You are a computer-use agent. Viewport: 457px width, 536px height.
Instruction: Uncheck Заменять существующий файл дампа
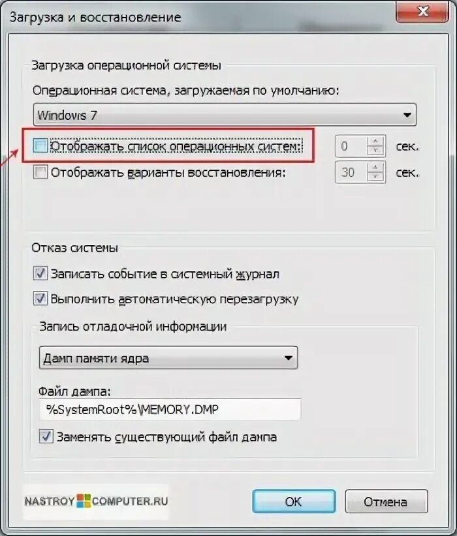click(46, 436)
